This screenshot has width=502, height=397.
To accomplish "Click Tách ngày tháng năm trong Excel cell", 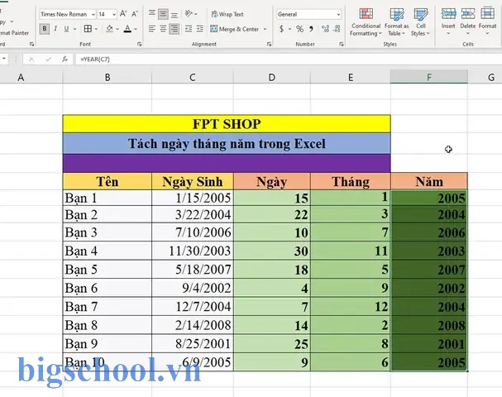I will [x=227, y=143].
